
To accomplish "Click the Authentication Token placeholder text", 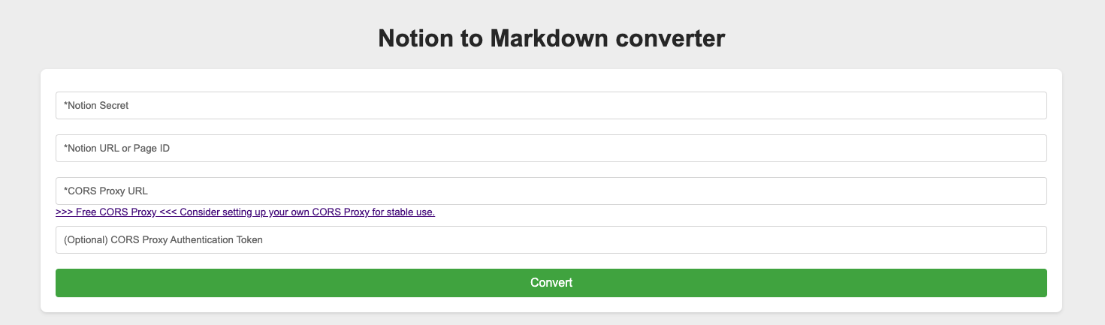I will (163, 240).
